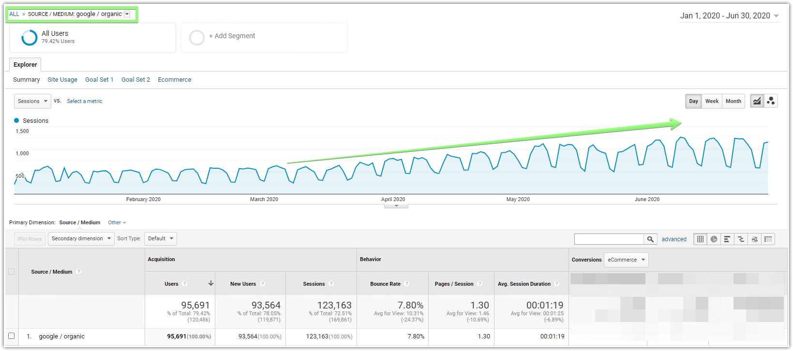The image size is (793, 351).
Task: Click the 95,691 users total value
Action: (195, 305)
